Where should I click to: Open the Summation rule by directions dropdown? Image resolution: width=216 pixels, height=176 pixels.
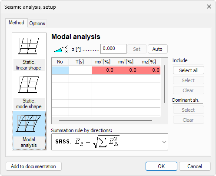pyautogui.click(x=110, y=142)
